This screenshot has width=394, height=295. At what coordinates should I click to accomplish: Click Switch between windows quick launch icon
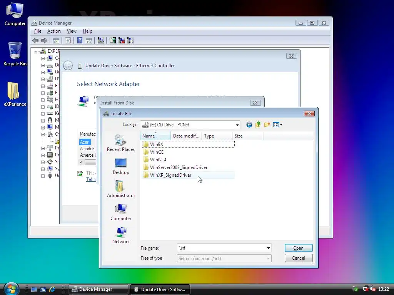pos(43,289)
